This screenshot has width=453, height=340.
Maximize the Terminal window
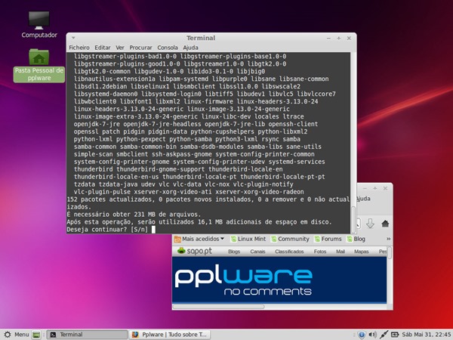(338, 39)
